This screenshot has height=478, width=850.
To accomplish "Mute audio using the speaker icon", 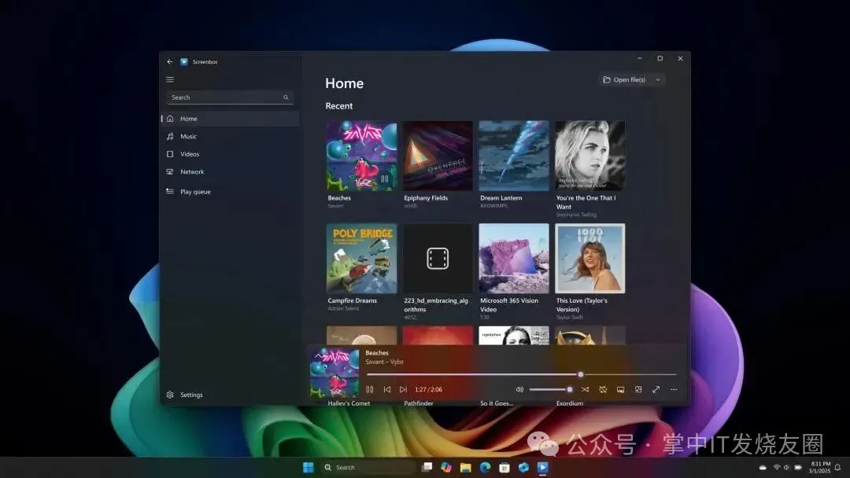I will 519,389.
